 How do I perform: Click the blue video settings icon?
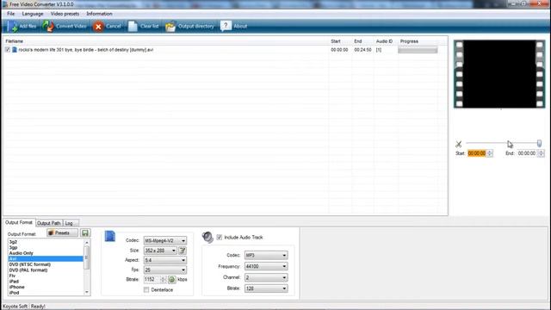[x=110, y=236]
